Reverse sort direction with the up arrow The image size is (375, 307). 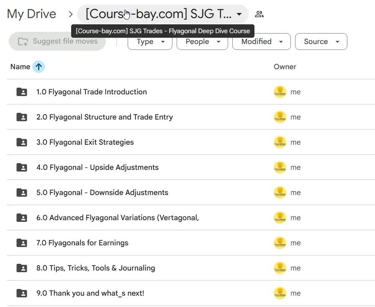[x=39, y=67]
